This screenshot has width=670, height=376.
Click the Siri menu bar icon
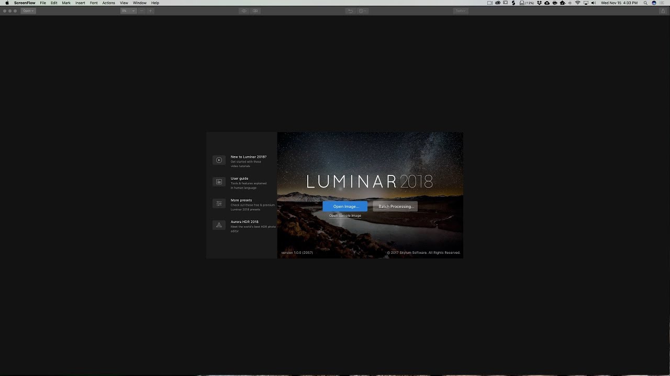654,3
